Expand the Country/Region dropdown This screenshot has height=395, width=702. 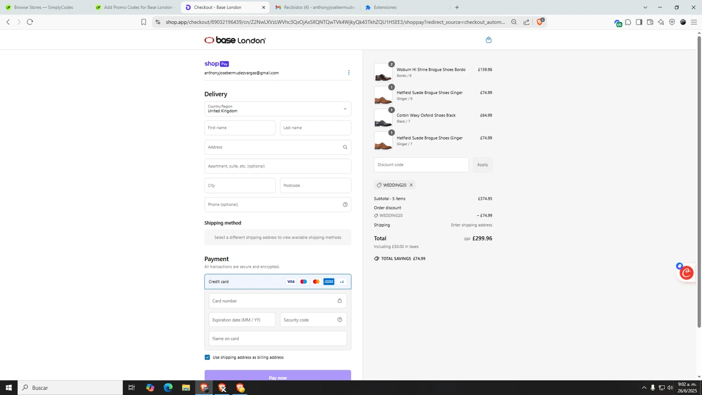click(x=278, y=109)
